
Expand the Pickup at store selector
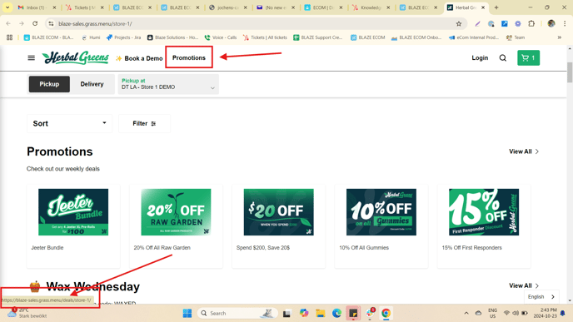tap(168, 84)
